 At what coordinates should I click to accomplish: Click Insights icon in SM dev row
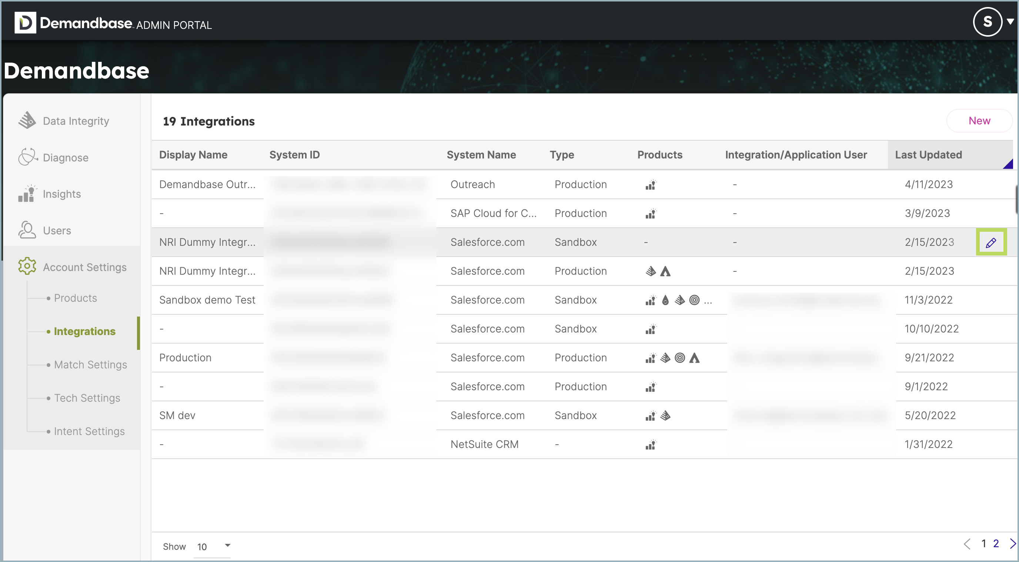point(651,415)
